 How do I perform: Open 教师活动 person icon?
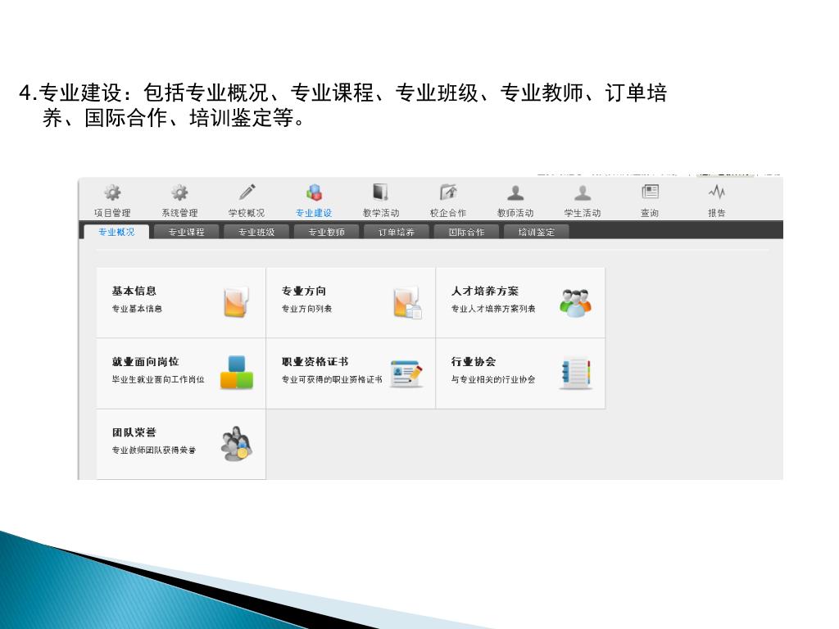point(515,192)
